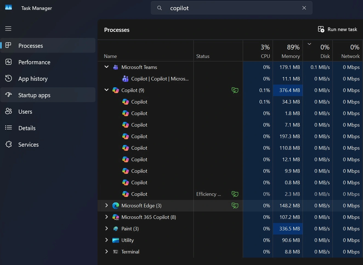This screenshot has width=363, height=265.
Task: Click the Terminal app icon
Action: (x=115, y=252)
